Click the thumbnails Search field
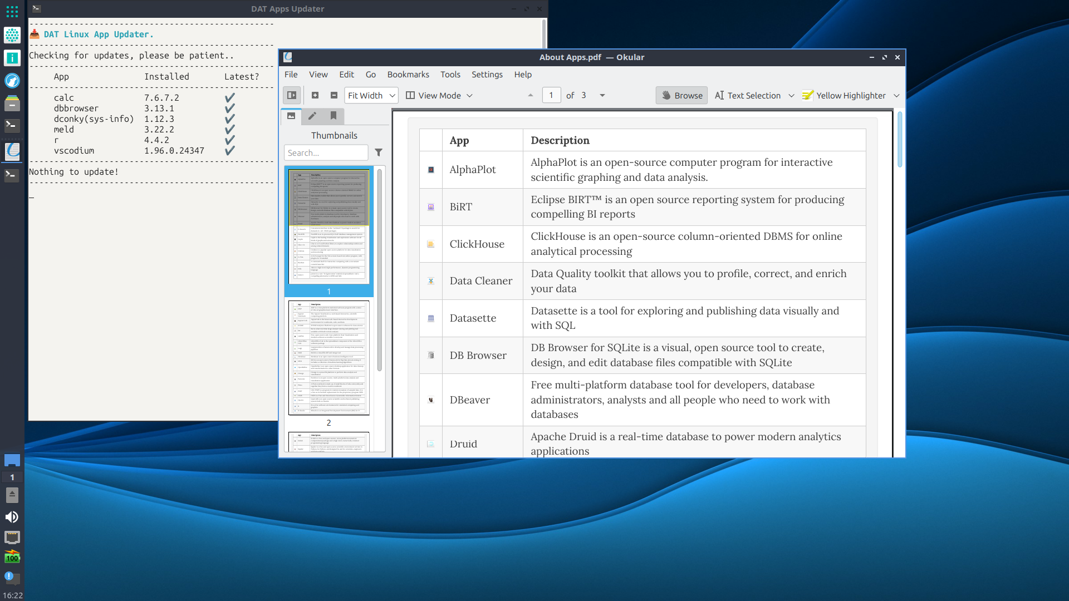This screenshot has width=1069, height=601. [x=326, y=152]
